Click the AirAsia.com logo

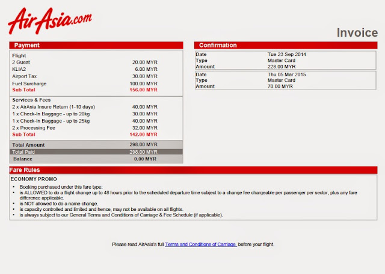coord(50,20)
